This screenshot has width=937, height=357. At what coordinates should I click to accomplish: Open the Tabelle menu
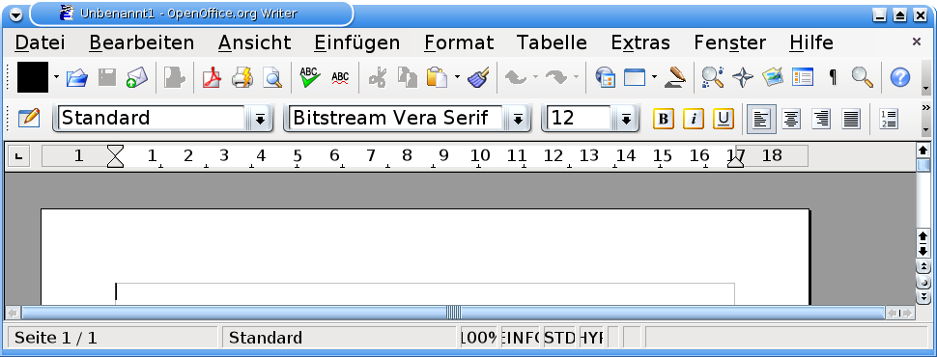tap(552, 43)
